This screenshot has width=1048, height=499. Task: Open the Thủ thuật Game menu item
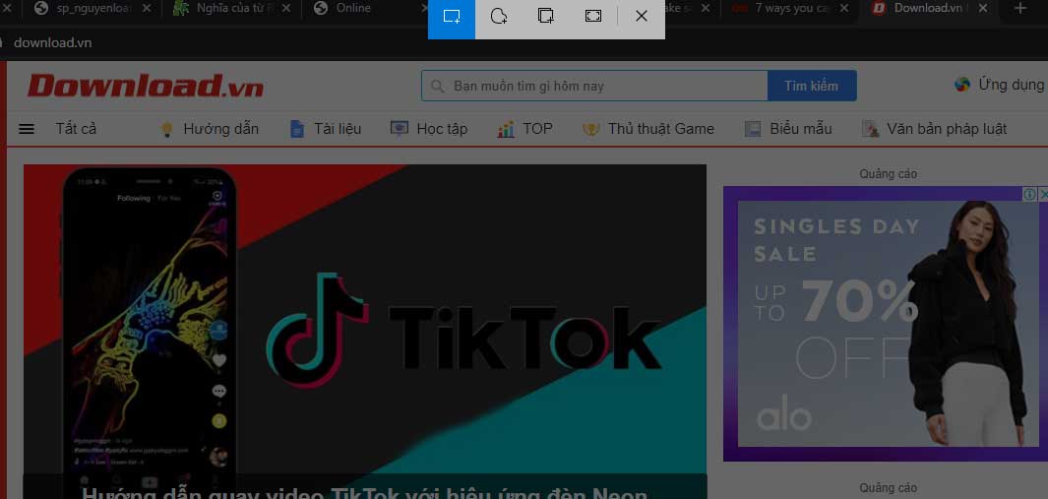pyautogui.click(x=661, y=128)
